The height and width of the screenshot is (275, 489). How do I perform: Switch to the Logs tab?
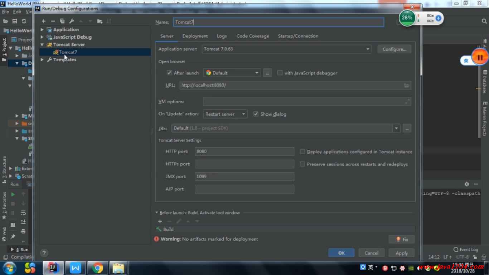click(x=222, y=36)
